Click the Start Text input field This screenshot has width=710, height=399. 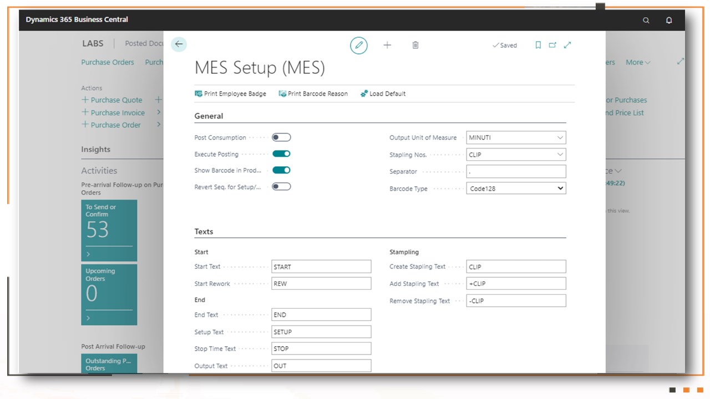click(x=321, y=267)
